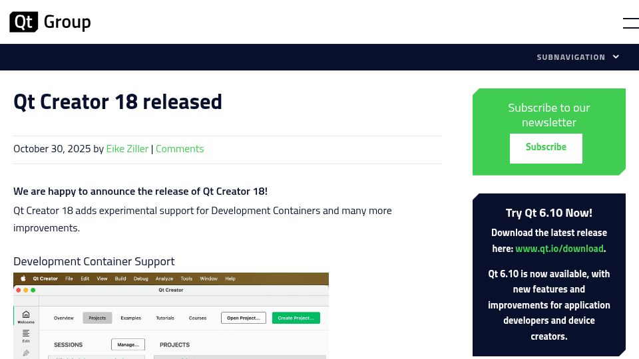The width and height of the screenshot is (639, 359).
Task: Switch to Tutorials tab
Action: click(165, 318)
